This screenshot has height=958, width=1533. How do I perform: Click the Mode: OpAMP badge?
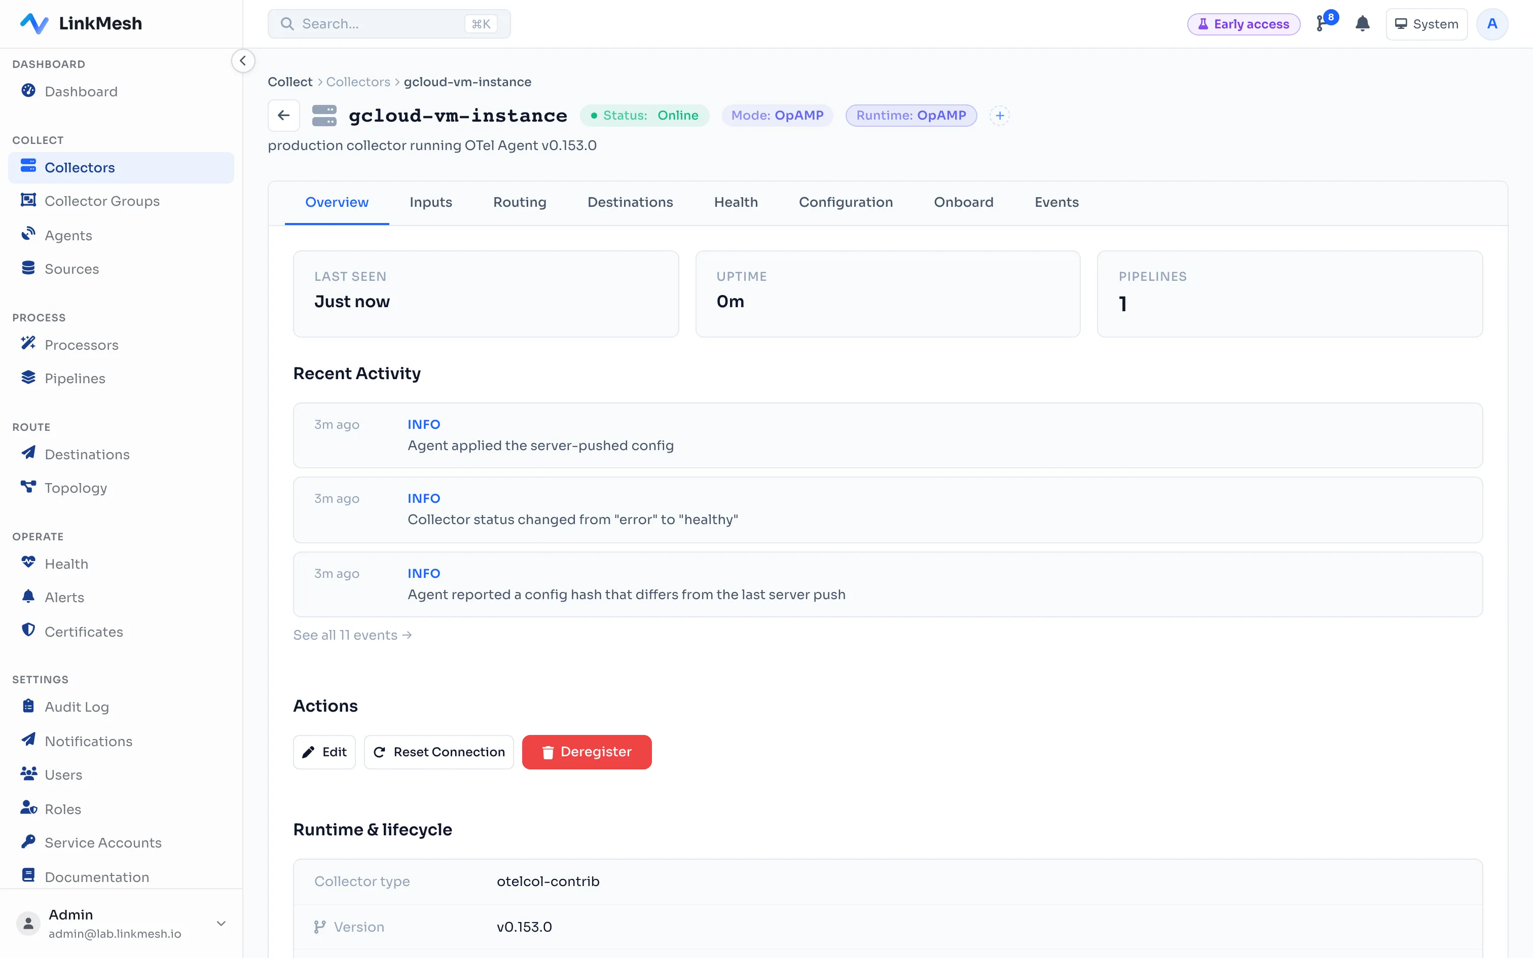coord(777,116)
